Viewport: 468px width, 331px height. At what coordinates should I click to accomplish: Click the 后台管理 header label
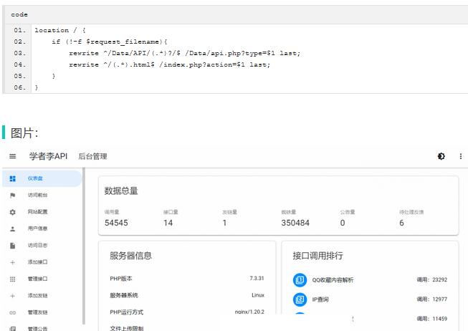92,156
